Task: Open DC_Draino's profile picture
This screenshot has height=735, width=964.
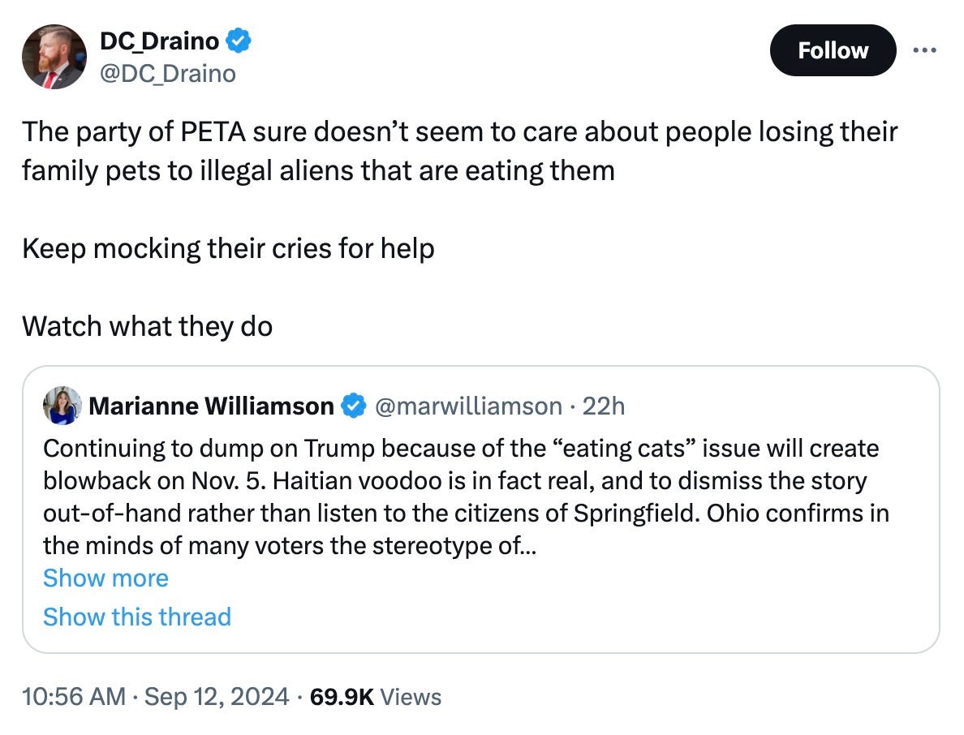Action: 54,56
